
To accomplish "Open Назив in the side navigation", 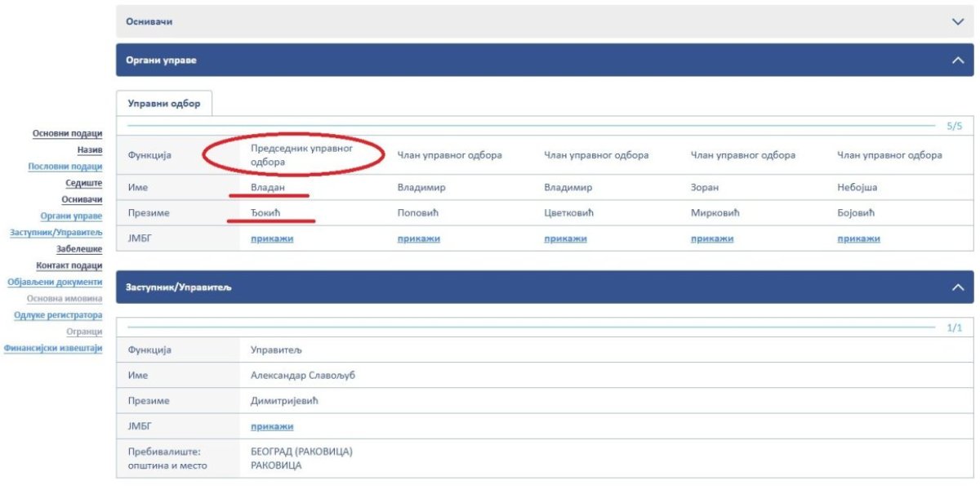I will pyautogui.click(x=89, y=150).
